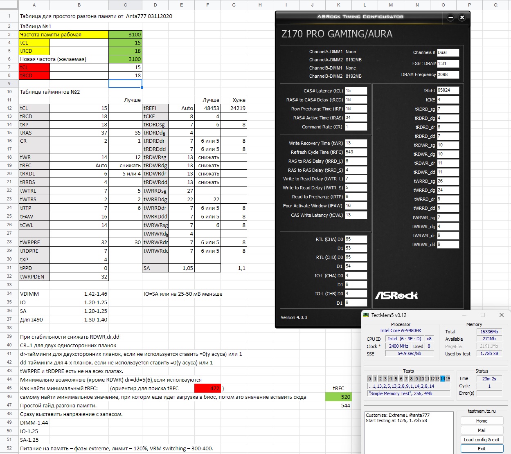
Task: Click the Clock 2400 MHz value
Action: (x=398, y=346)
